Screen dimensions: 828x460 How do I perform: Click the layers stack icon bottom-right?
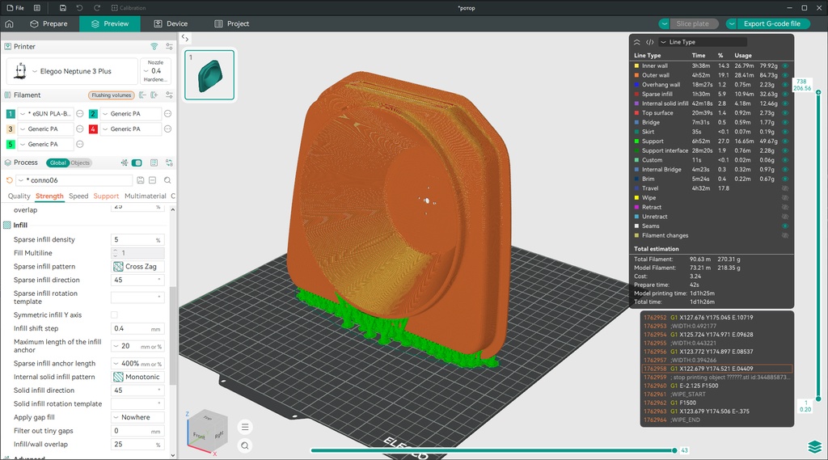tap(815, 447)
